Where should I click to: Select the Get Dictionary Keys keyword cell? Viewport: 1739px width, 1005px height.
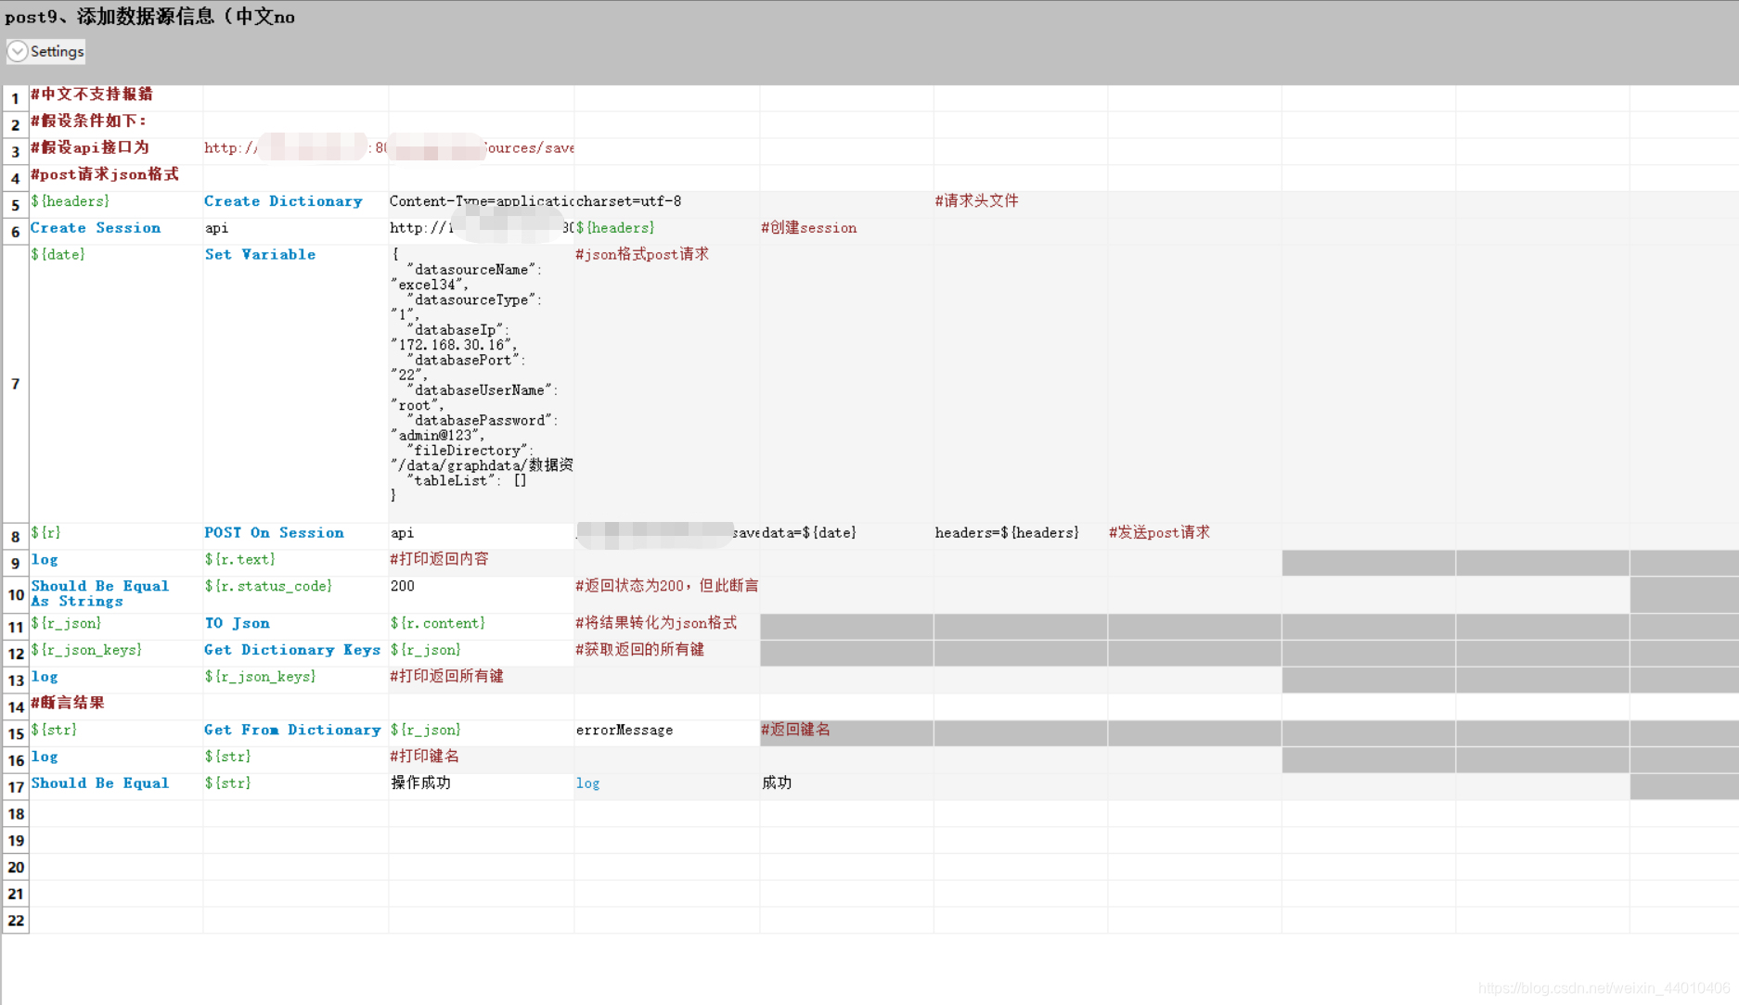(292, 650)
